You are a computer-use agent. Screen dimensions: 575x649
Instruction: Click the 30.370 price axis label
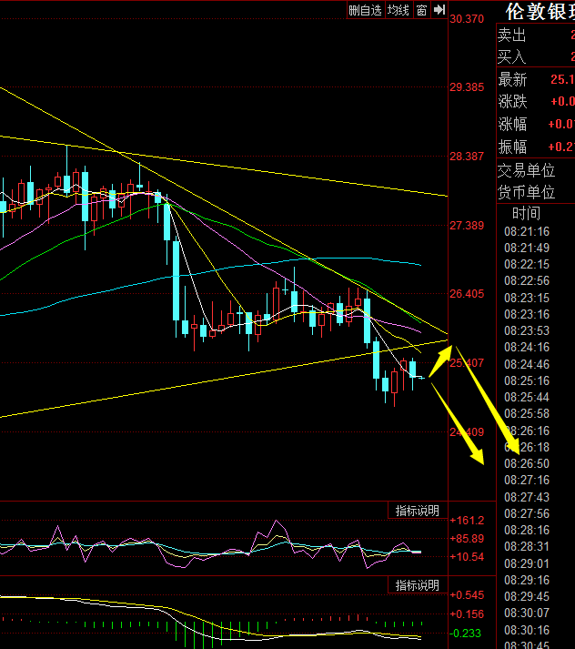click(x=467, y=19)
